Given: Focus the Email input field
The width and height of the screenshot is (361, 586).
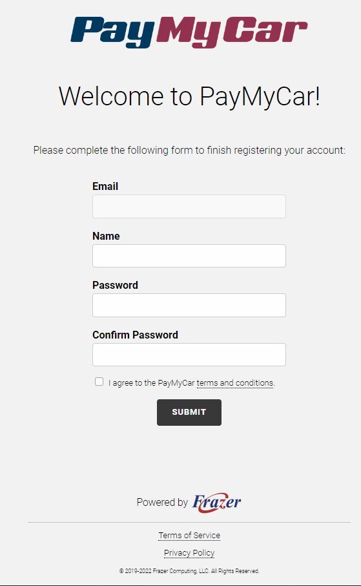Looking at the screenshot, I should [x=189, y=206].
